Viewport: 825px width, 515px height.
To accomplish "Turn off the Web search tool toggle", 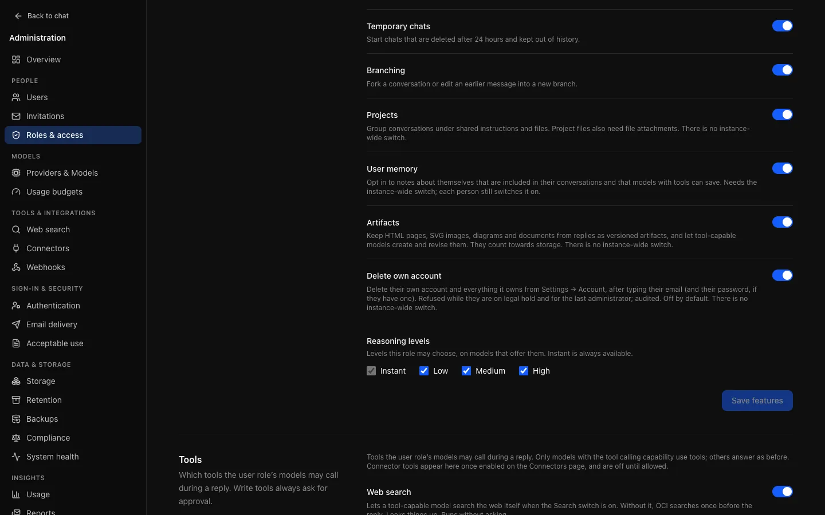I will pos(782,492).
